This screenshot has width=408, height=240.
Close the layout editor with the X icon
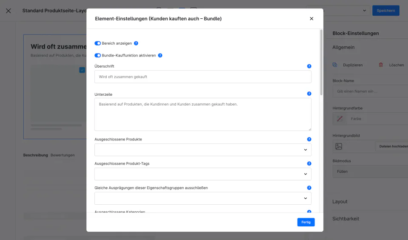[8, 11]
